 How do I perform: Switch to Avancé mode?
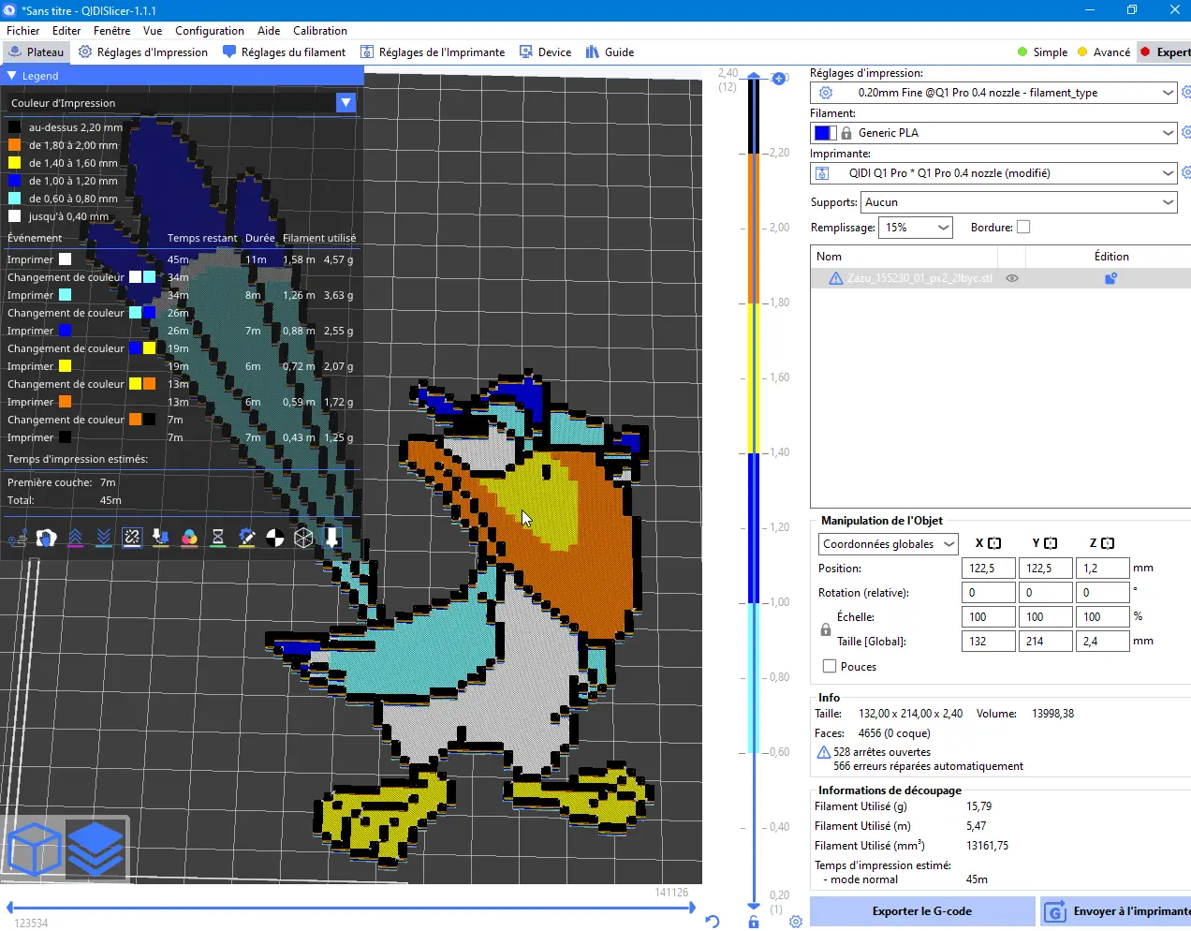point(1104,52)
